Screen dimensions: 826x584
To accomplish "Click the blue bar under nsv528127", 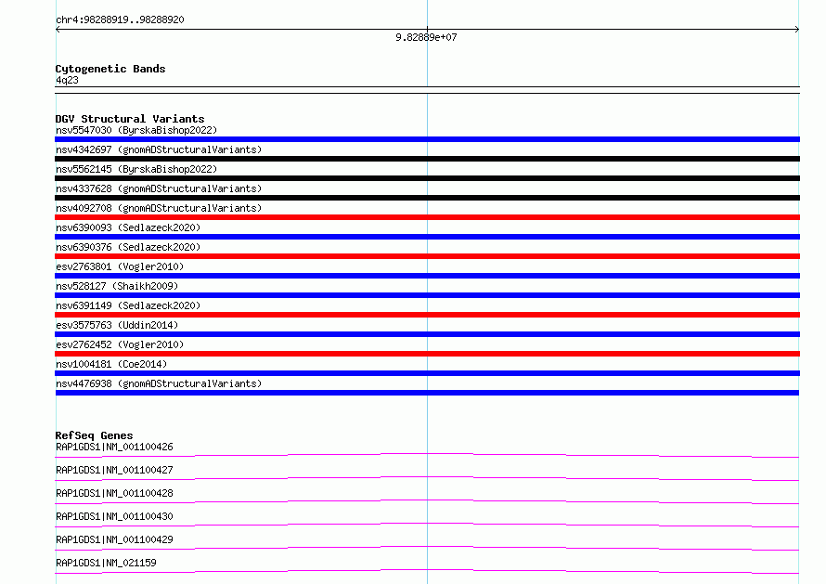I will 427,295.
